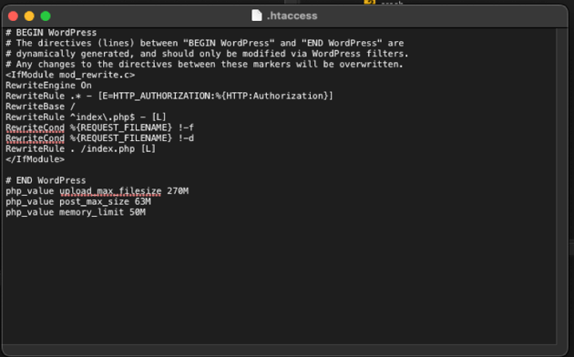Click the HTTP_AUTHORIZATION rewrite rule text
Screen dimensions: 574x357
(169, 96)
